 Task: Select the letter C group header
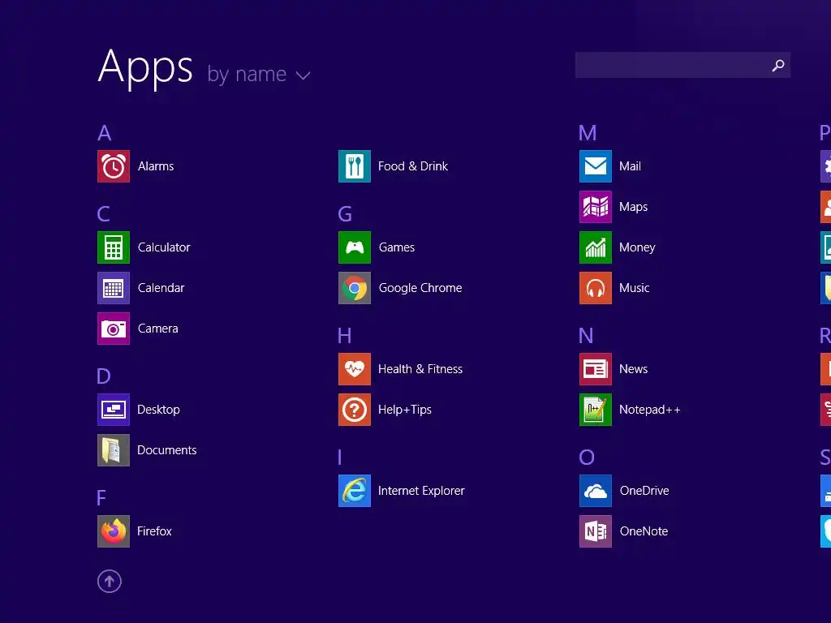[104, 214]
